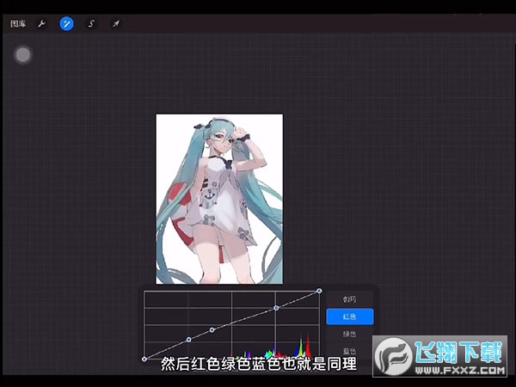Click the curve point at top-right corner
Image resolution: width=516 pixels, height=387 pixels.
pos(319,291)
